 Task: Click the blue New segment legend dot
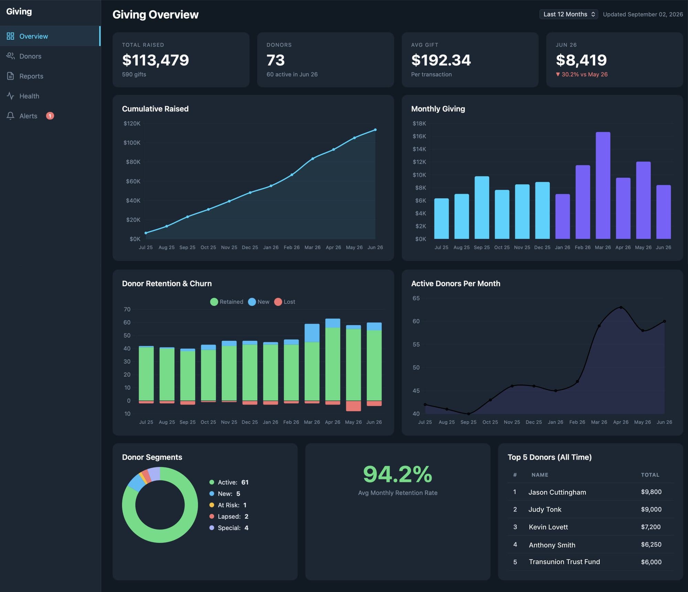pos(212,494)
